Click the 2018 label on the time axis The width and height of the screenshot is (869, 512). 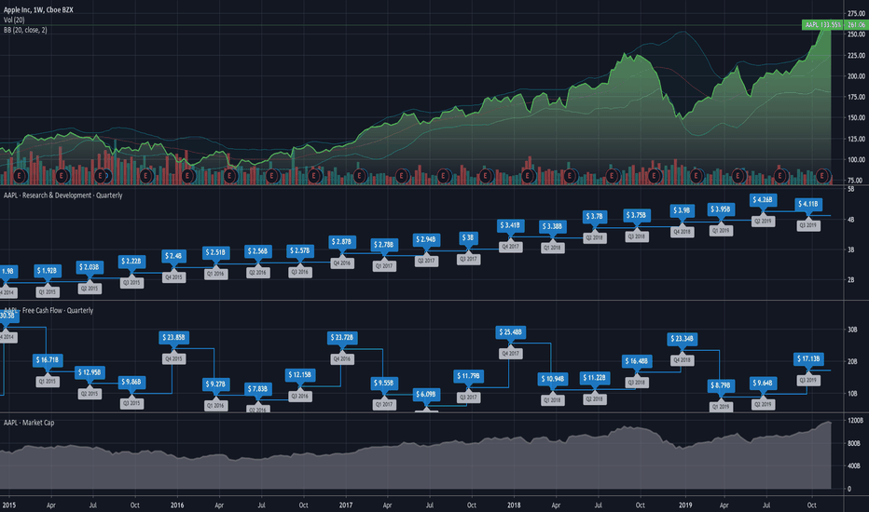point(514,505)
